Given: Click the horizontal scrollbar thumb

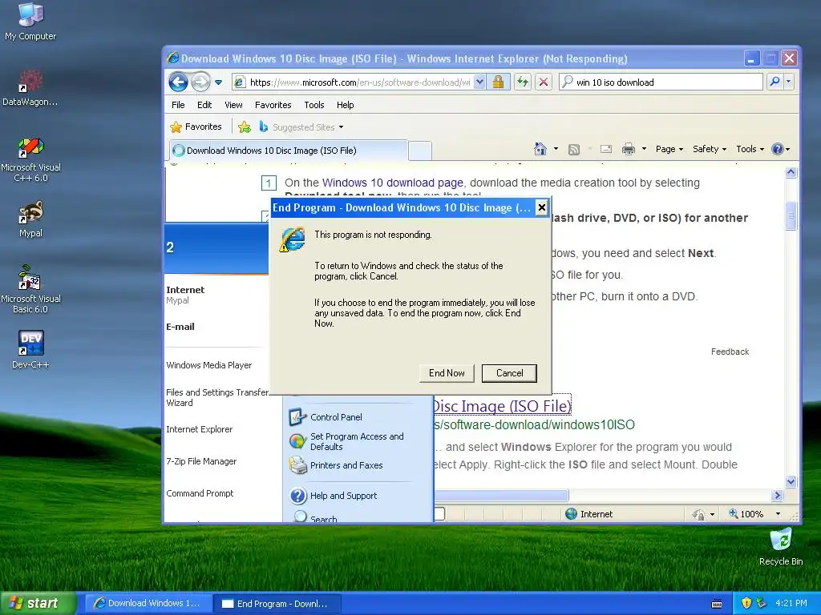Looking at the screenshot, I should tap(501, 495).
